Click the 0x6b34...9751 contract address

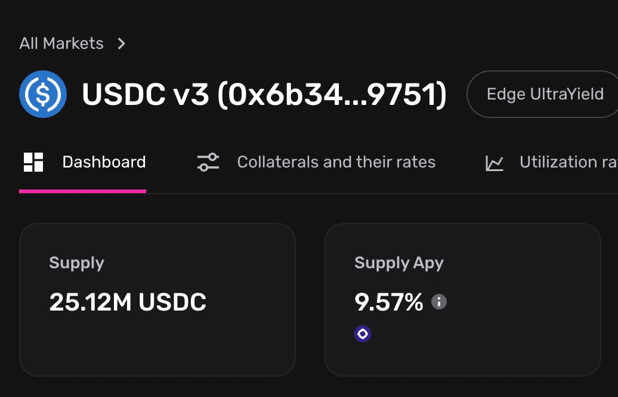pos(332,95)
